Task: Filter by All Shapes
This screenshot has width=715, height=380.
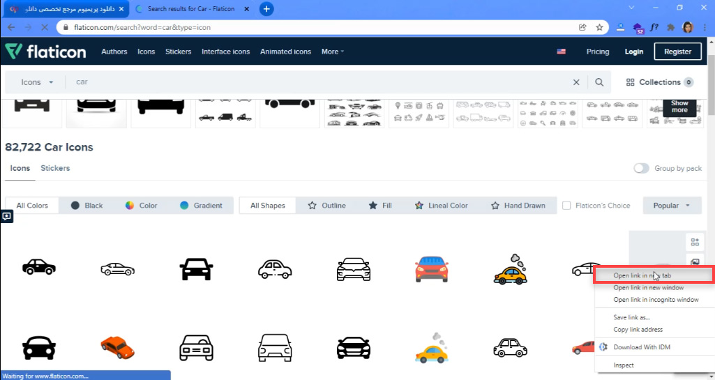Action: [x=268, y=206]
